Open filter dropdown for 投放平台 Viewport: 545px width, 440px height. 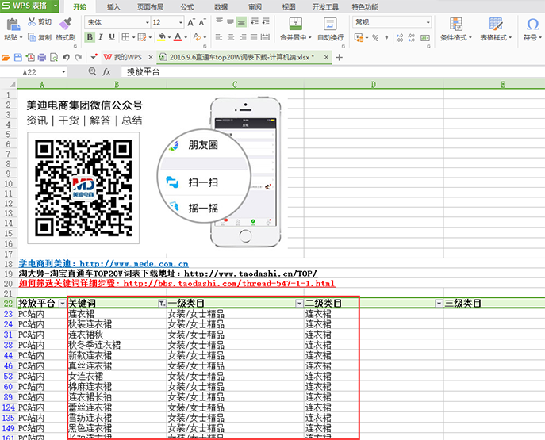[62, 304]
